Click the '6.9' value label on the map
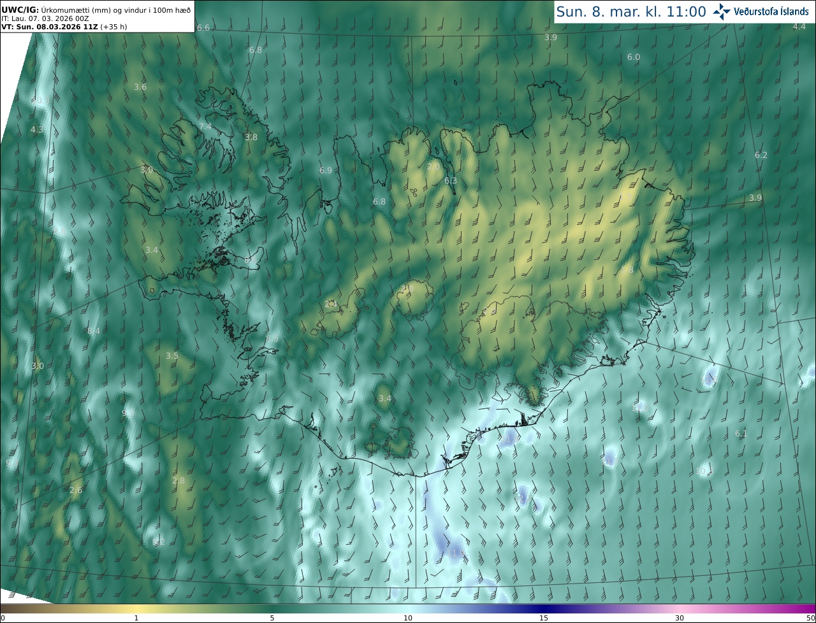Image resolution: width=816 pixels, height=623 pixels. coord(326,170)
